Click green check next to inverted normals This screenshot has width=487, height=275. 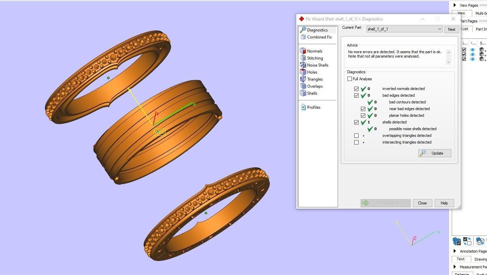coord(363,89)
